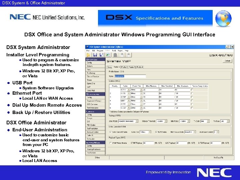Click the greyed Connect toolbar icon
Image resolution: width=240 pixels, height=180 pixels.
click(115, 55)
